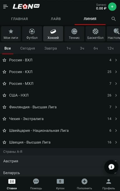120x191 pixels.
Task: Open the Мои лиги star tile
Action: [11, 34]
